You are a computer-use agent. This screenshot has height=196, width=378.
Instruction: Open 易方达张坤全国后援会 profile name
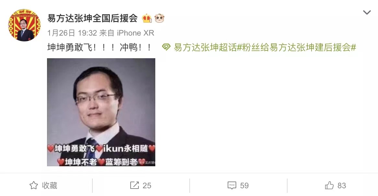coord(92,18)
